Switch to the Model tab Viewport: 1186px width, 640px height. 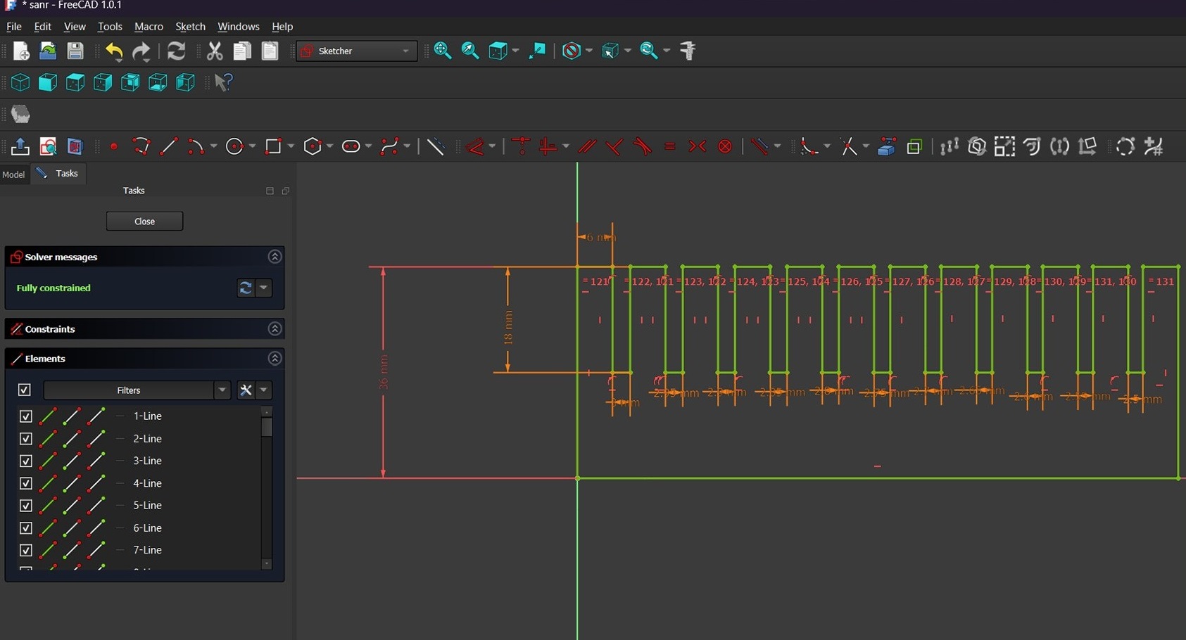tap(14, 174)
